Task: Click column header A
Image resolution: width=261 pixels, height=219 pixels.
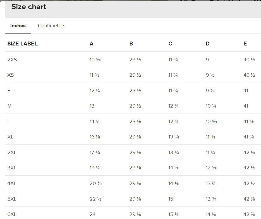Action: coord(92,44)
